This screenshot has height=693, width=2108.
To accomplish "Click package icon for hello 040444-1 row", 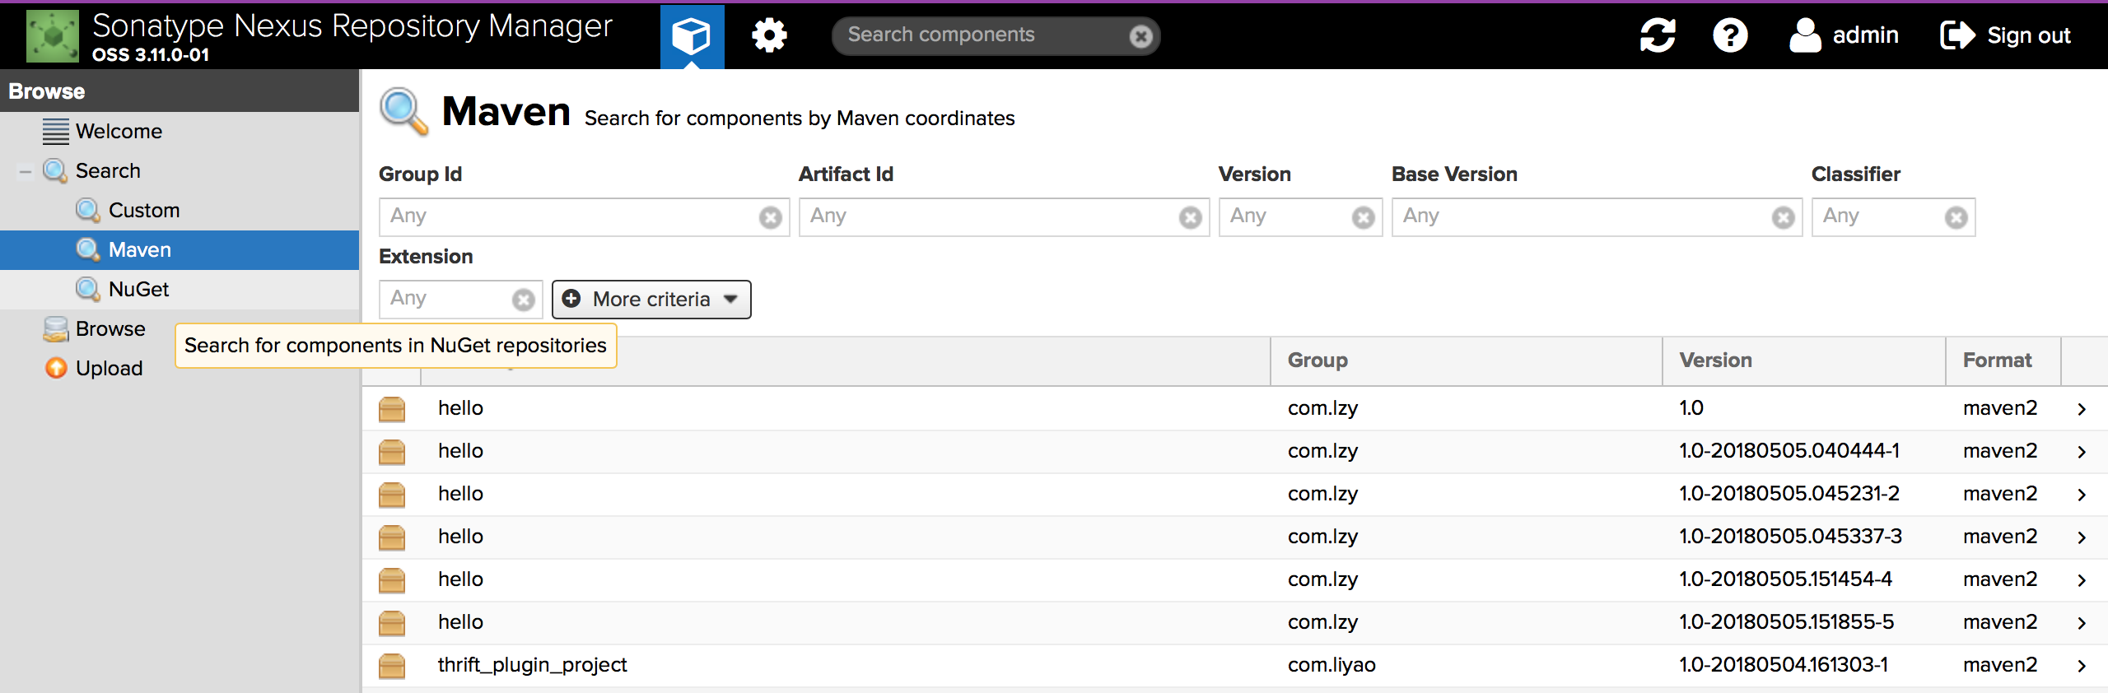I will (392, 452).
